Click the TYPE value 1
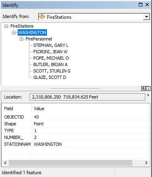The width and height of the screenshot is (152, 177). (x=35, y=131)
